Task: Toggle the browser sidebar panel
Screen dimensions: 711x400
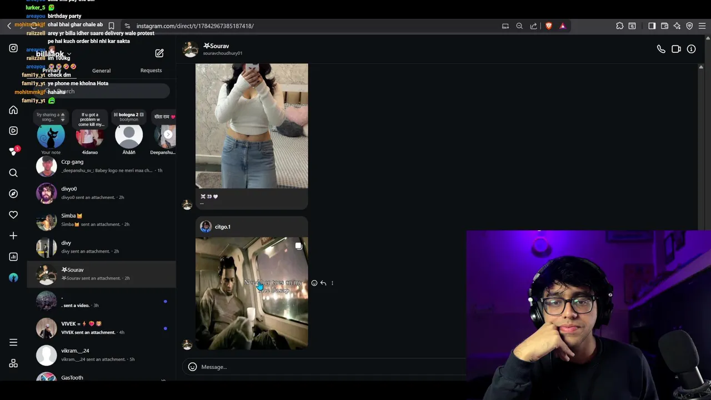Action: point(652,26)
